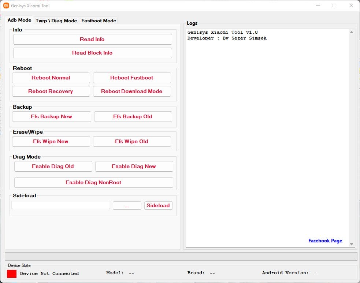Click Reboot Normal

point(51,78)
